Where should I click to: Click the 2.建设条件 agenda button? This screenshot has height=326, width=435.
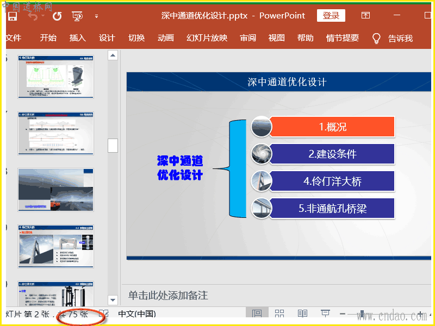pos(332,154)
